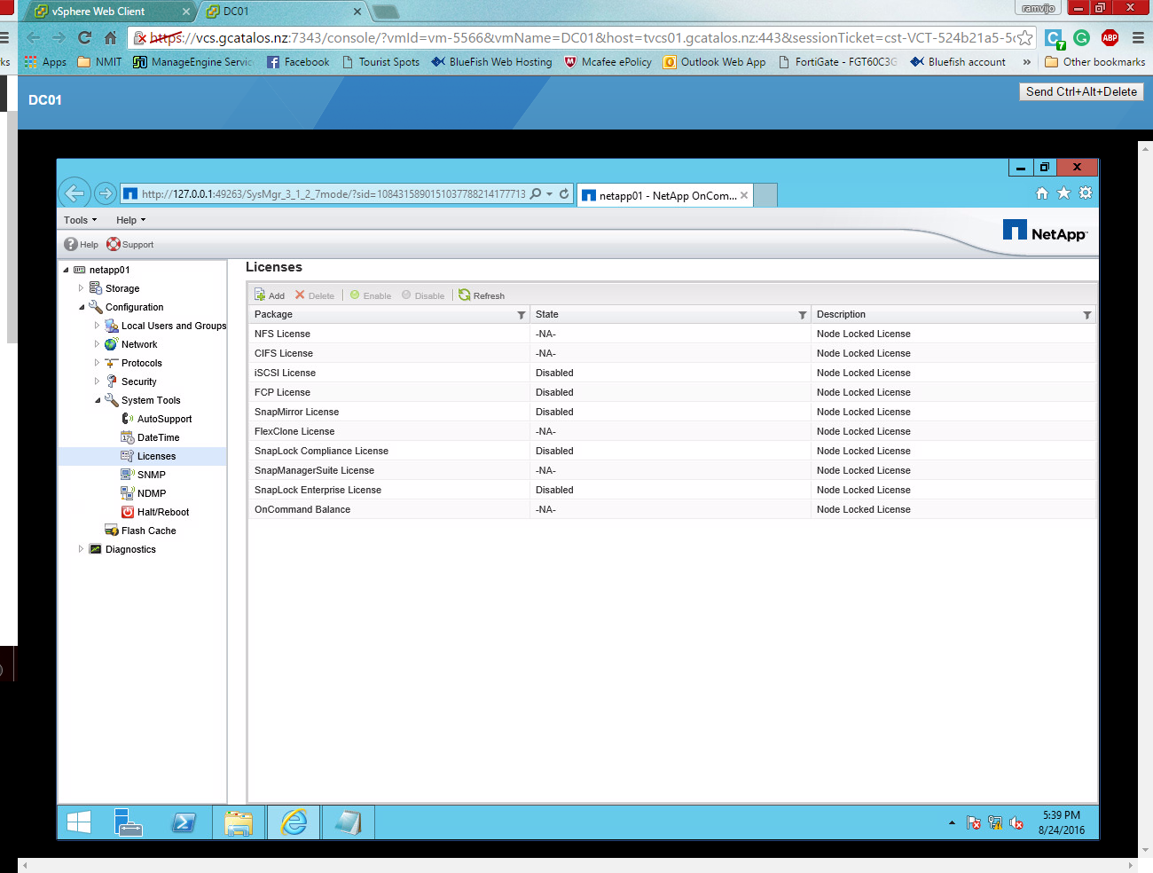The image size is (1153, 873).
Task: Launch PowerShell from DC01 taskbar
Action: [184, 822]
